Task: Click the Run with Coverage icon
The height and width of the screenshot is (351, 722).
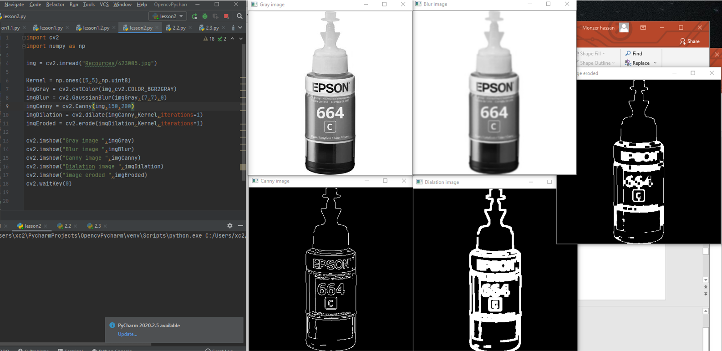Action: tap(215, 16)
